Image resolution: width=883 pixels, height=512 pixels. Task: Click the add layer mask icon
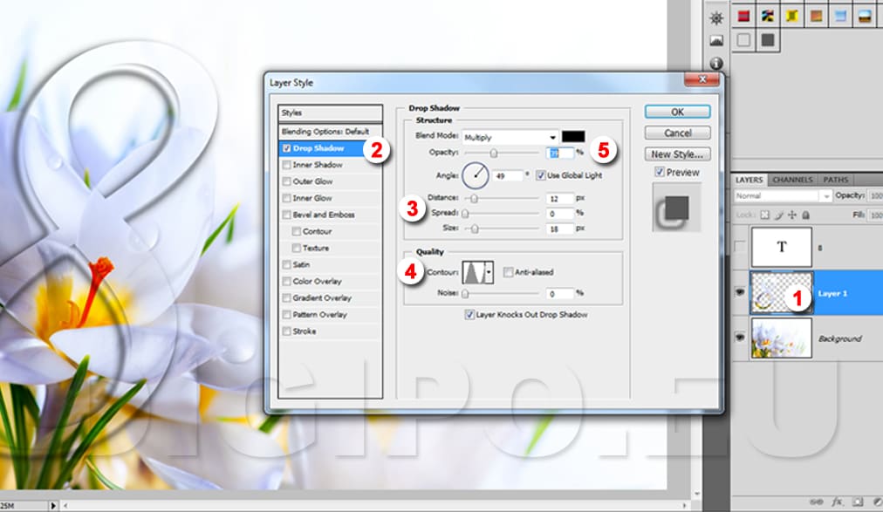[x=858, y=502]
